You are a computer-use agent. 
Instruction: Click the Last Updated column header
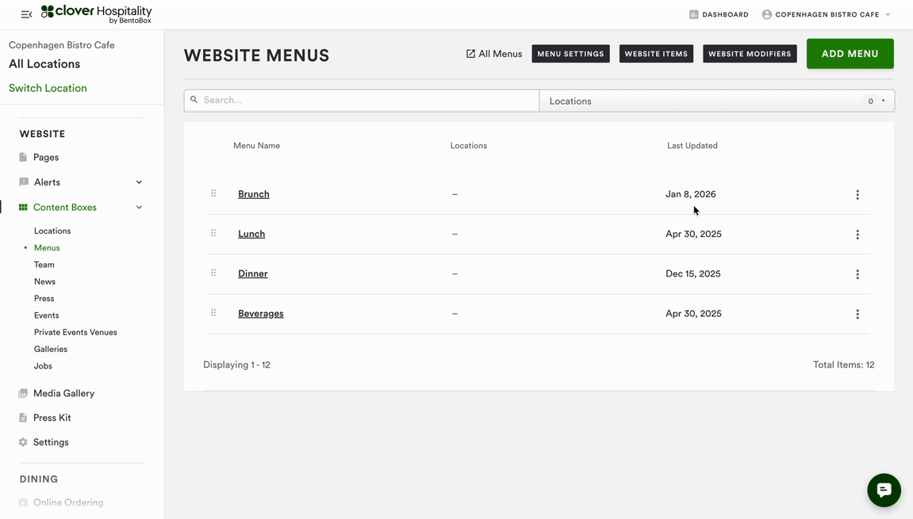pos(692,146)
